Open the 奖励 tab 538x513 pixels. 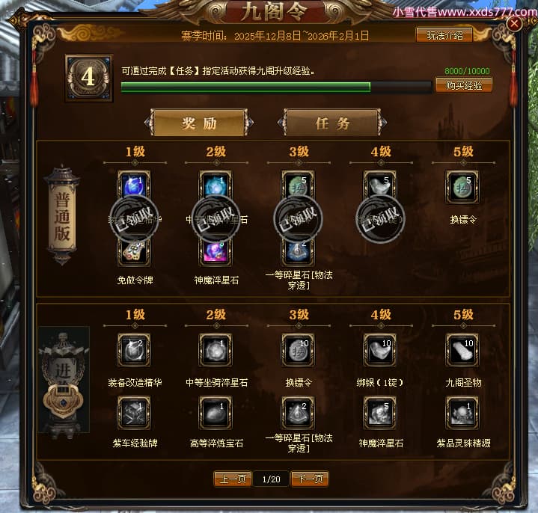(x=199, y=123)
